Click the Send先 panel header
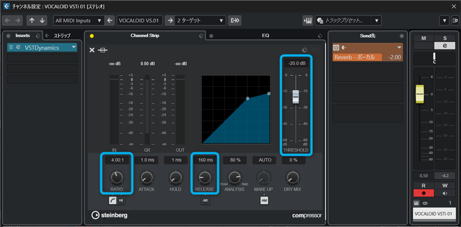This screenshot has height=227, width=461. coord(368,36)
